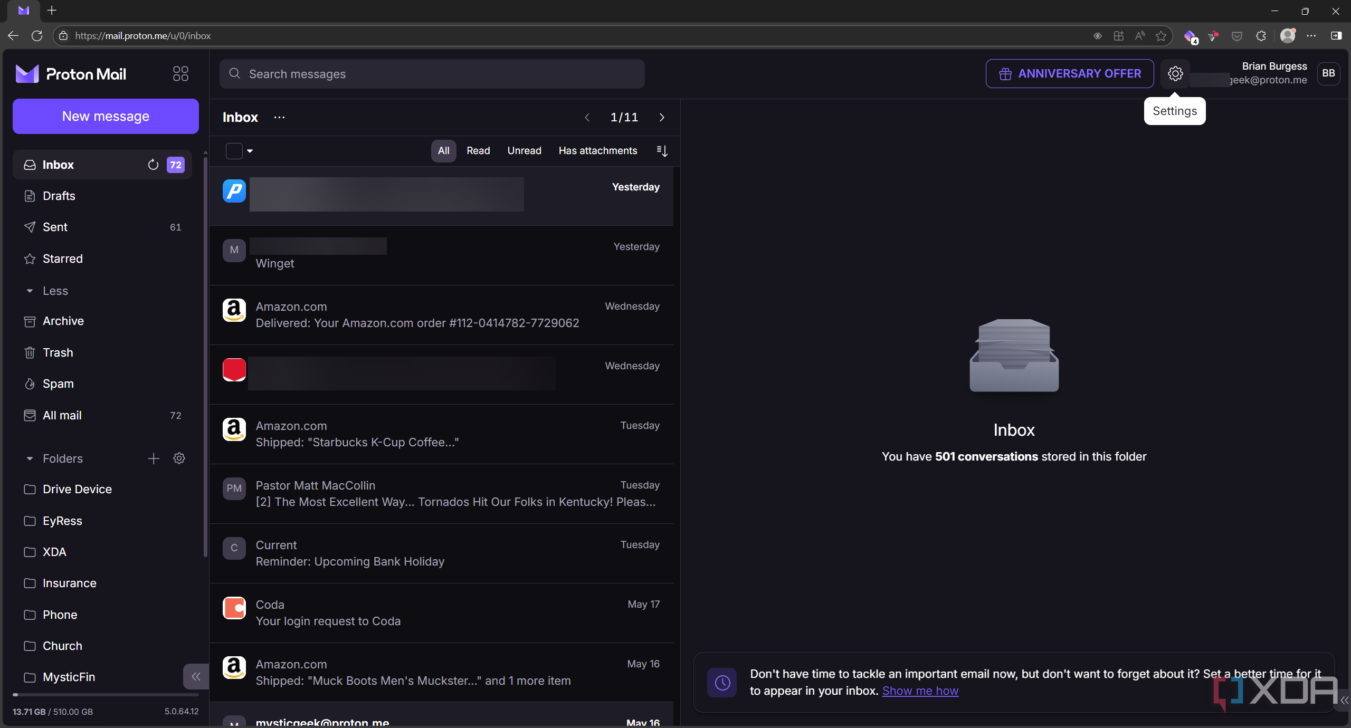Viewport: 1351px width, 728px height.
Task: Add page to browser favorites star
Action: (1160, 36)
